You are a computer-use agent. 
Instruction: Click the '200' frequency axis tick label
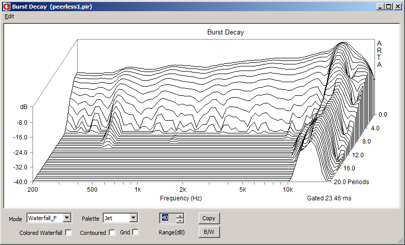click(x=33, y=190)
